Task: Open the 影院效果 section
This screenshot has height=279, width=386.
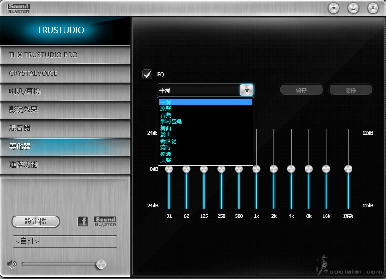Action: click(x=65, y=110)
